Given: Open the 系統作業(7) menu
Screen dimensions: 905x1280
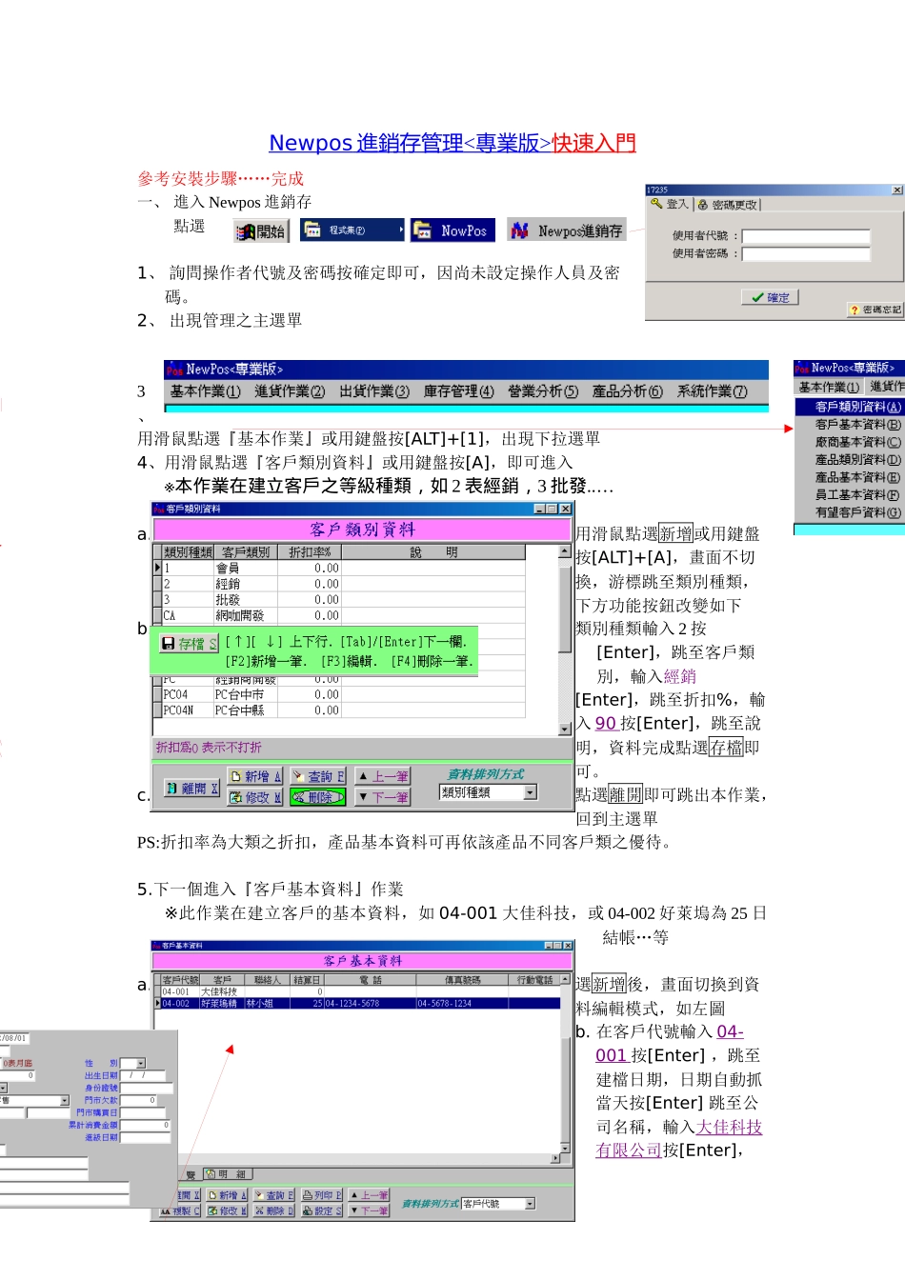Looking at the screenshot, I should coord(713,391).
